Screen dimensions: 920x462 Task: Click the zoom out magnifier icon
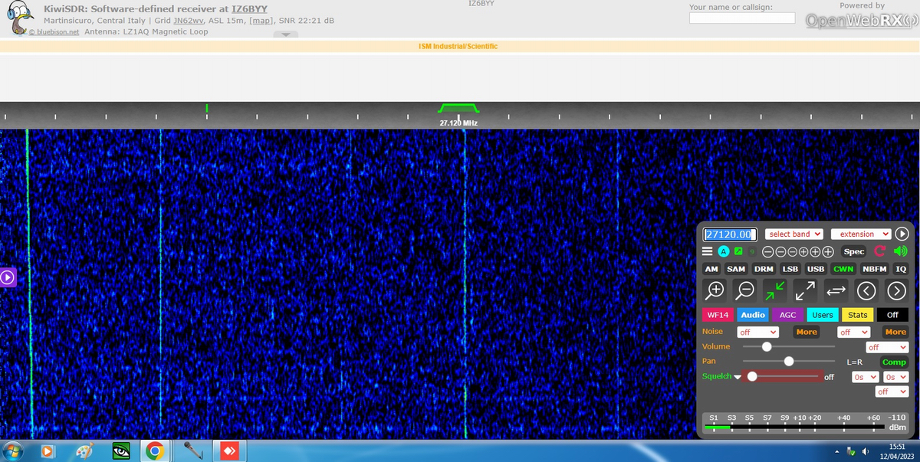click(744, 290)
